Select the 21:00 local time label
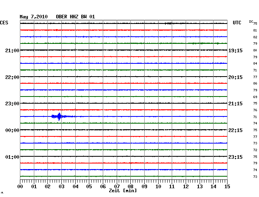The image size is (259, 197). tap(12, 50)
